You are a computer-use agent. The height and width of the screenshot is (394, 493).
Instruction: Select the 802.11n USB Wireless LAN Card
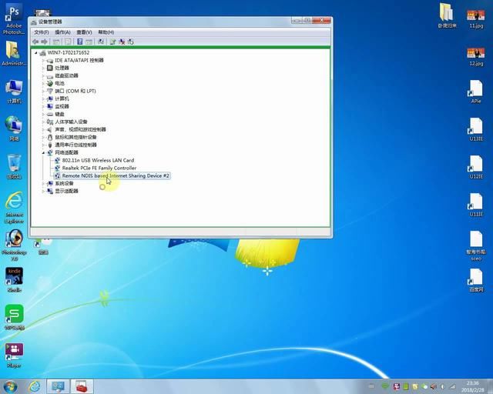tap(98, 160)
